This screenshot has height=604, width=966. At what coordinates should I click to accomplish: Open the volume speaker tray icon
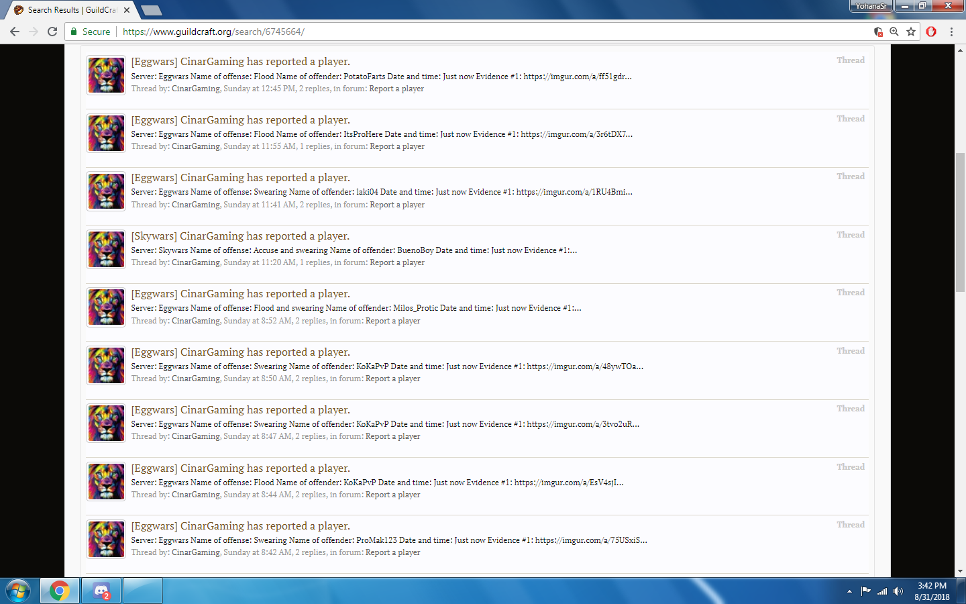[898, 591]
